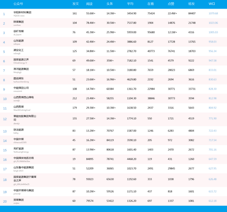Open the 徐矿传媒 account name
The width and height of the screenshot is (227, 212).
[19, 31]
